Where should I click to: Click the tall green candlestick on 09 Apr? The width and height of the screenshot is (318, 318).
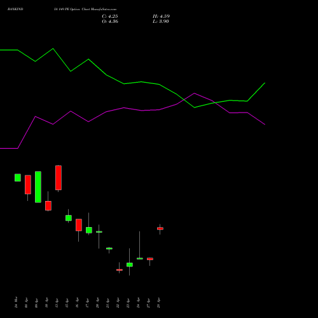pos(38,187)
